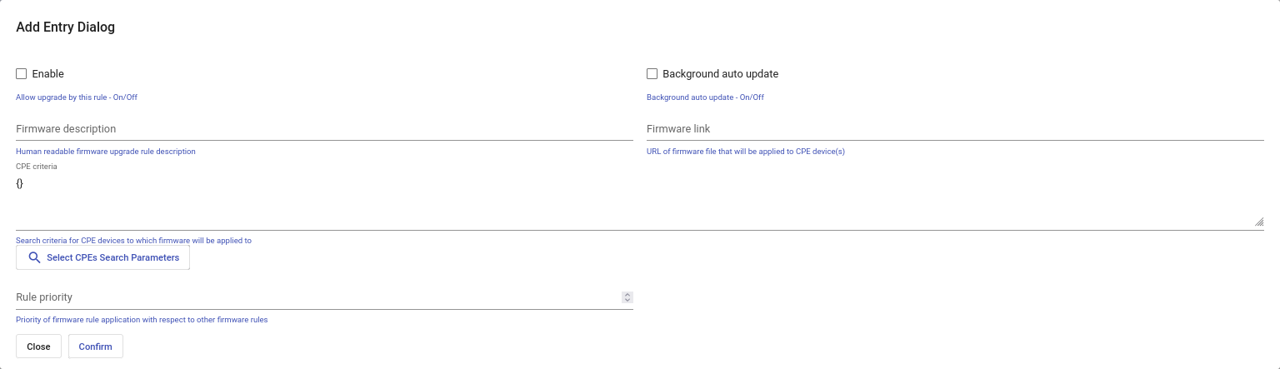Image resolution: width=1280 pixels, height=369 pixels.
Task: Confirm the new firmware entry
Action: (96, 347)
